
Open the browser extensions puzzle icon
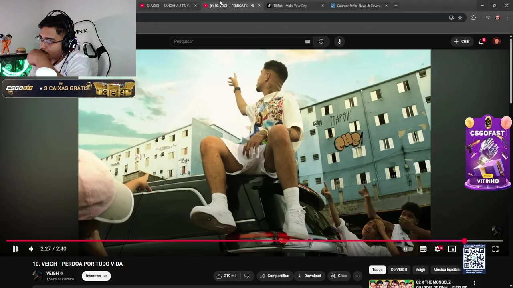point(473,18)
